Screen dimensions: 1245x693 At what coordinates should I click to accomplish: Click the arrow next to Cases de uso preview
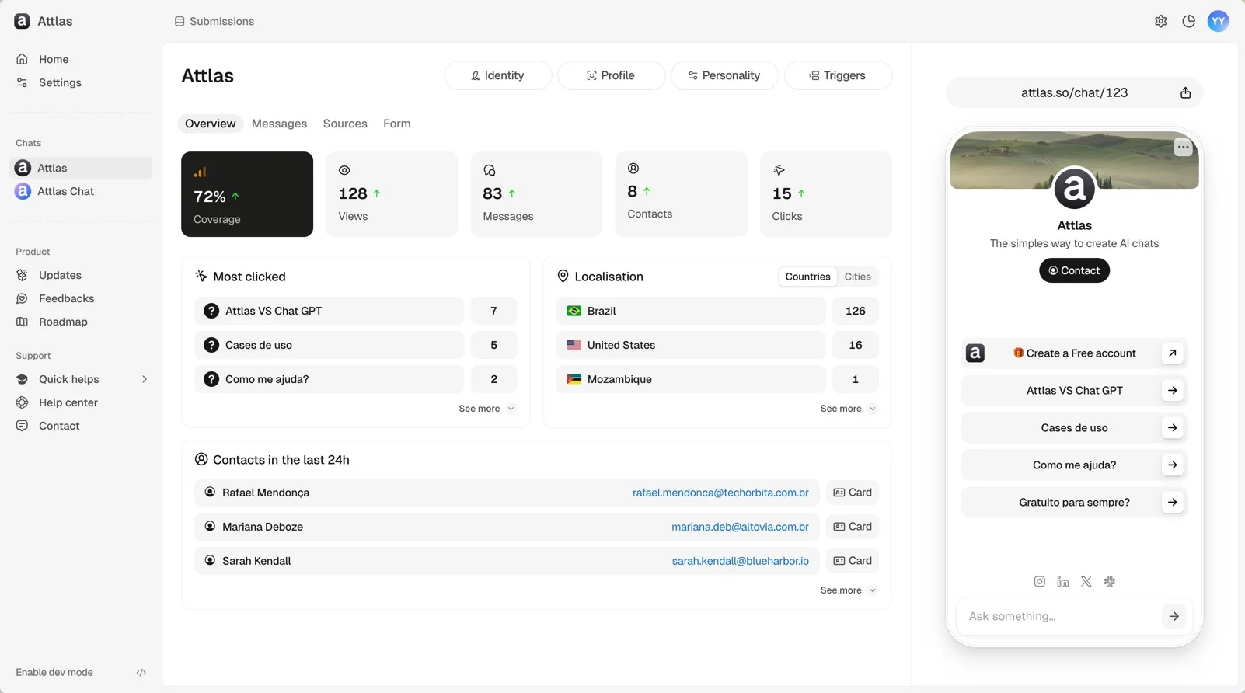pyautogui.click(x=1172, y=427)
